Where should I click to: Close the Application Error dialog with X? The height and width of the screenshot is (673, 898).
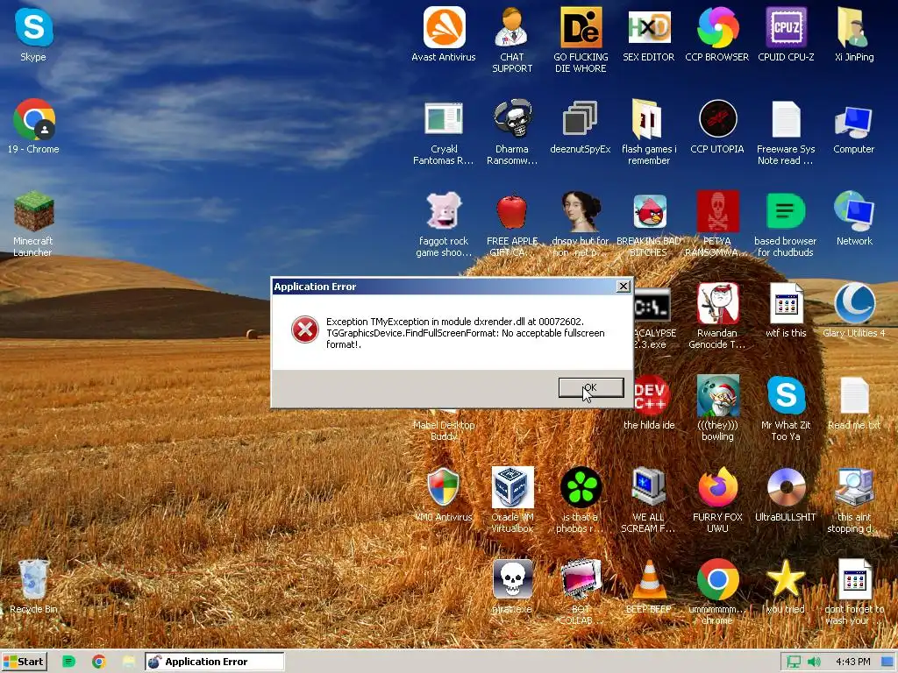click(624, 287)
